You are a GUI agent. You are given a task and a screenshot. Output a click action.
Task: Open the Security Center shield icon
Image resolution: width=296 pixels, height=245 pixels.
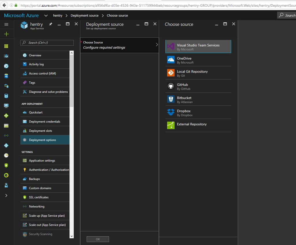coord(6,165)
